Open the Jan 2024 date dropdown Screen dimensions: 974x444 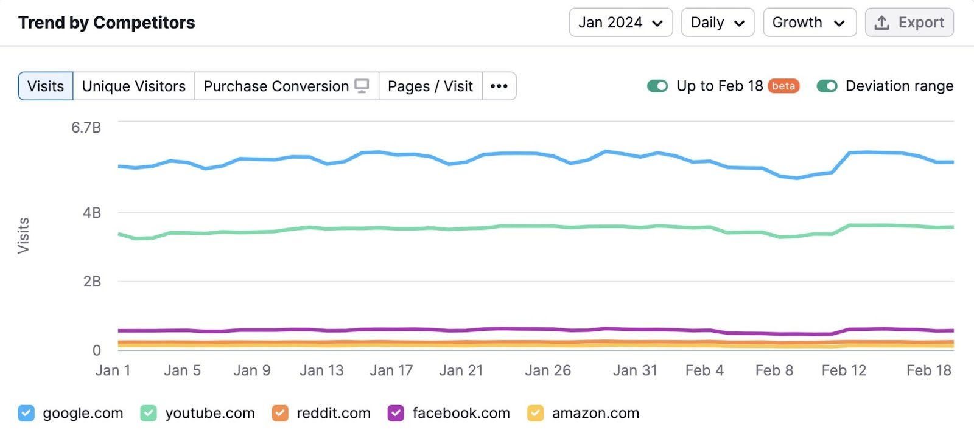(x=620, y=22)
